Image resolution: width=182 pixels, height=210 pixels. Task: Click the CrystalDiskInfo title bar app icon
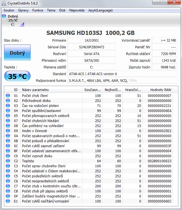click(4, 3)
